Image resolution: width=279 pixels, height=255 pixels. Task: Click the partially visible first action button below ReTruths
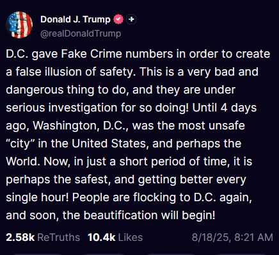37,254
